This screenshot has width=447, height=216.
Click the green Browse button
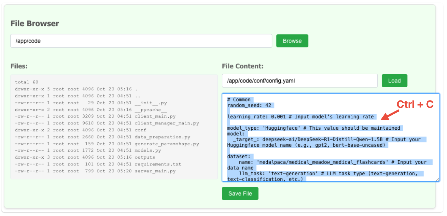[292, 41]
